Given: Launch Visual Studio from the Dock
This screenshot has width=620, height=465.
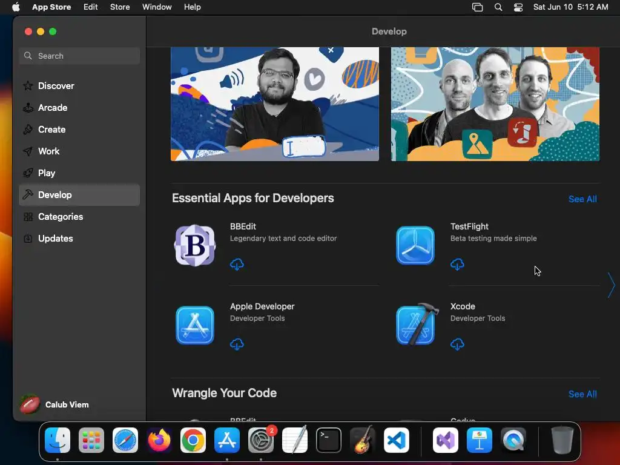Looking at the screenshot, I should click(446, 440).
